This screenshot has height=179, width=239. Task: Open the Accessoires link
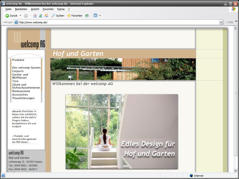coord(20,95)
